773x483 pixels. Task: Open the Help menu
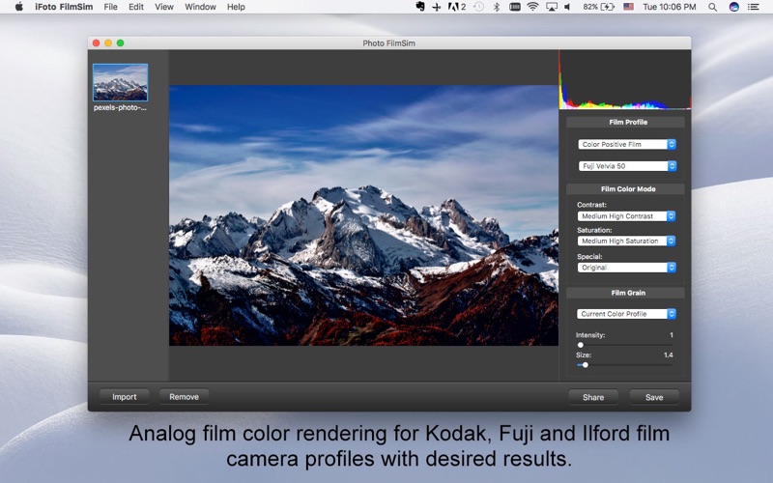[x=236, y=7]
